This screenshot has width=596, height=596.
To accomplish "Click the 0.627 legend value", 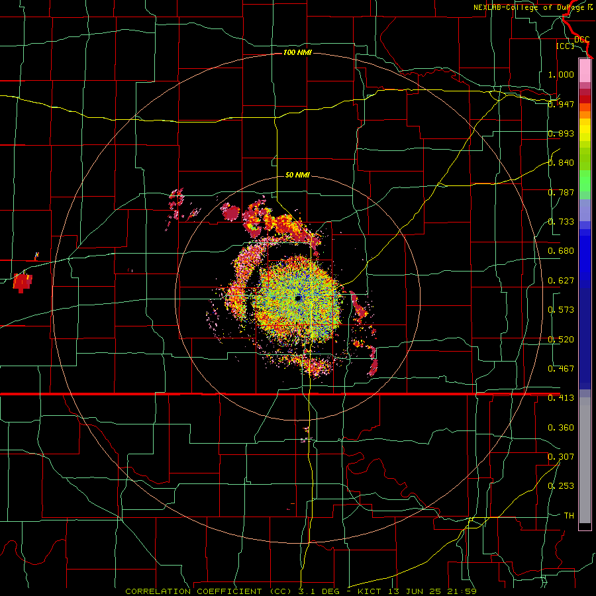I will (561, 281).
